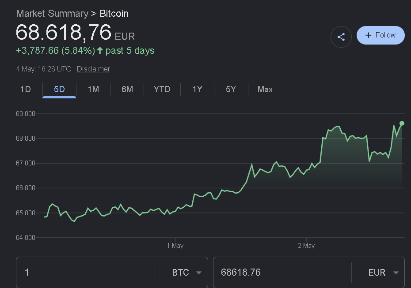Image resolution: width=411 pixels, height=288 pixels.
Task: Switch to the 1Y range tab
Action: 198,90
